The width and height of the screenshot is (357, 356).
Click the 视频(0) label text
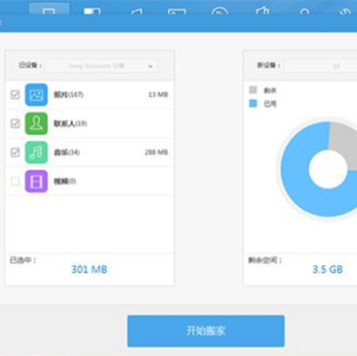[x=64, y=181]
